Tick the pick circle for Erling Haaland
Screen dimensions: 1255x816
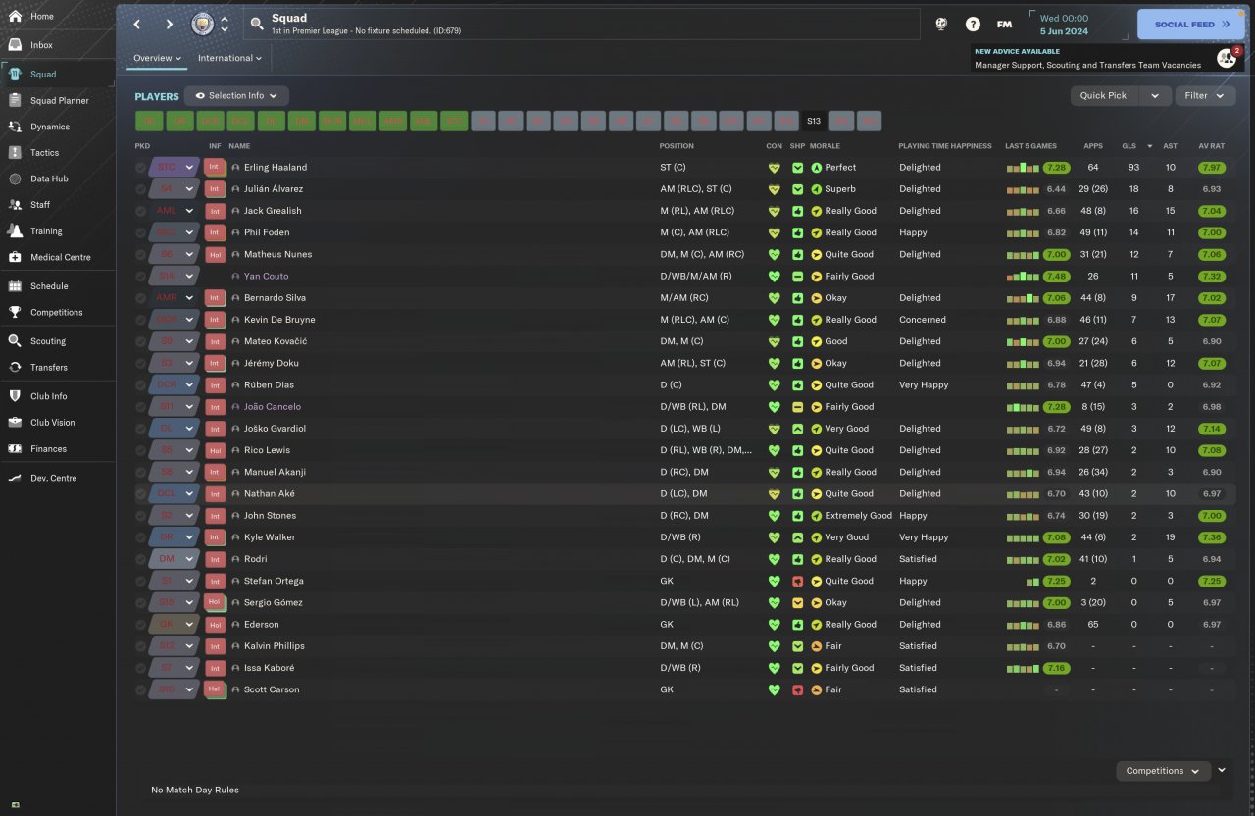coord(140,168)
